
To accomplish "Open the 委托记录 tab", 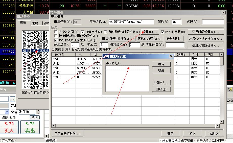I will tap(202, 141).
